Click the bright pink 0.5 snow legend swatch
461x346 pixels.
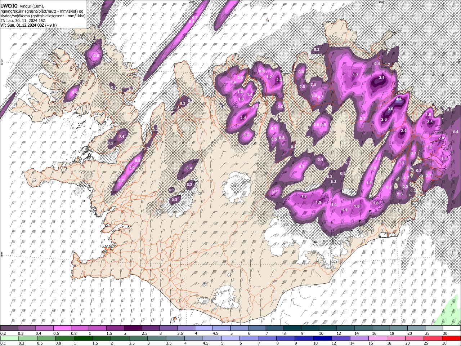pyautogui.click(x=62, y=328)
